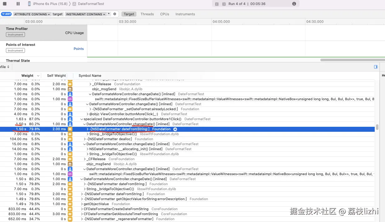Screen dimensions: 385x222
Task: Click icon in CFDateFormatterCreateDateFromString row
Action: pyautogui.click(x=70, y=209)
